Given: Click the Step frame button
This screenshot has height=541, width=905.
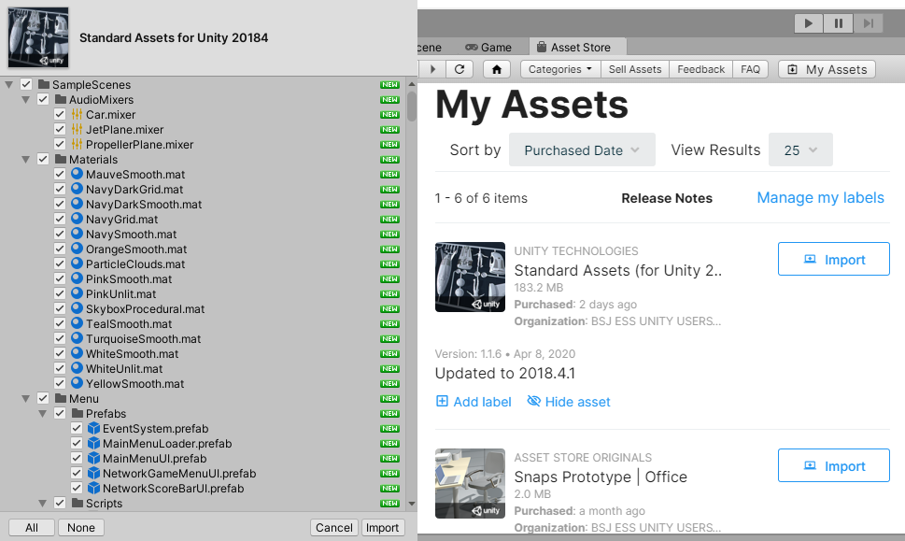Looking at the screenshot, I should 868,23.
